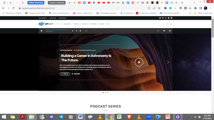Bookmark this page with star icon

[x=159, y=8]
